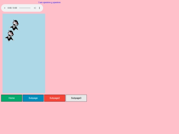Click the lower Spamton character image
The height and width of the screenshot is (134, 179).
[x=9, y=36]
